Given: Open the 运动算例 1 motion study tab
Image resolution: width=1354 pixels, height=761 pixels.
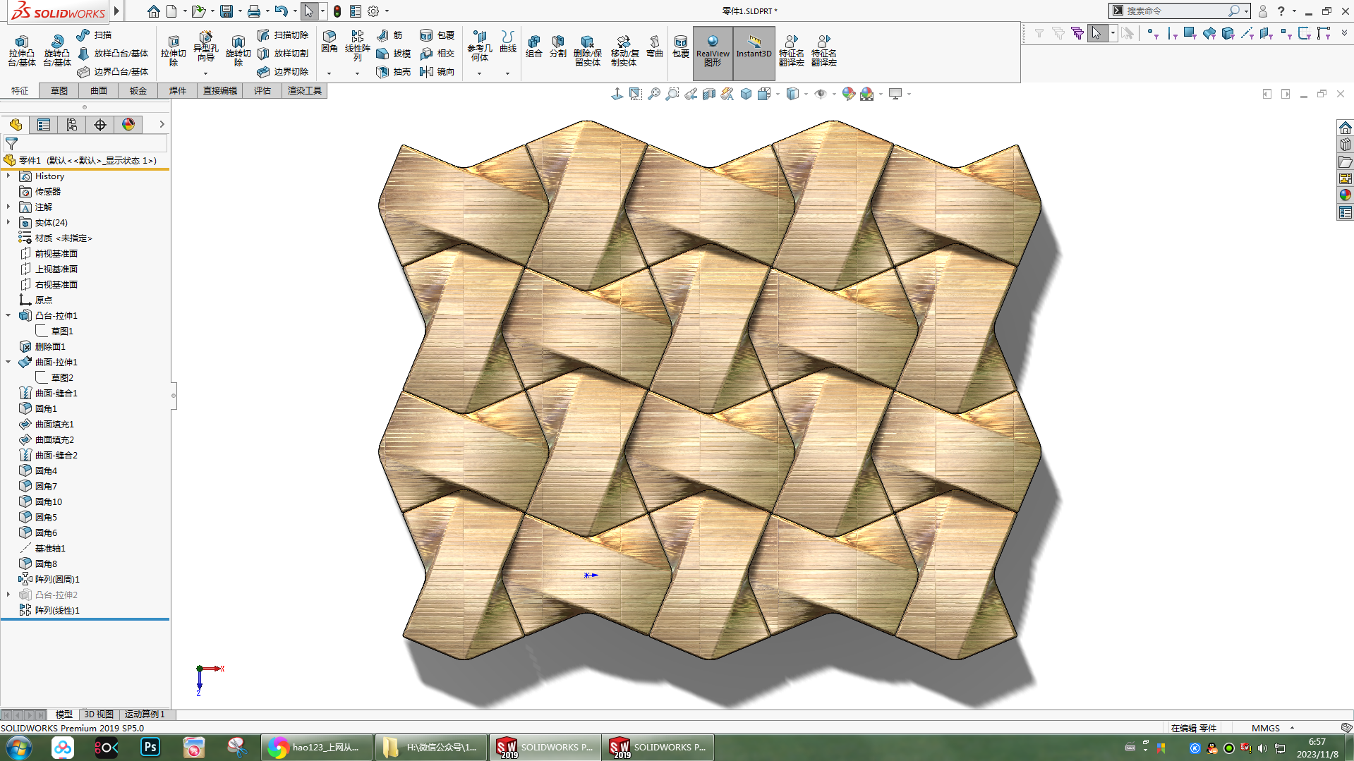Looking at the screenshot, I should (x=145, y=714).
